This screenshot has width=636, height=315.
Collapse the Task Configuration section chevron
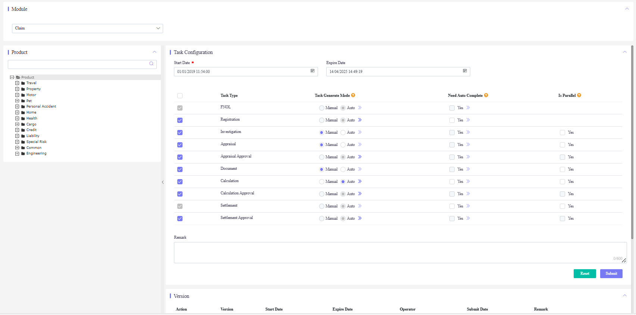[625, 52]
